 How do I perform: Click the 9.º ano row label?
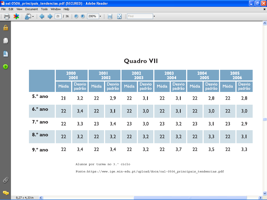pyautogui.click(x=40, y=150)
